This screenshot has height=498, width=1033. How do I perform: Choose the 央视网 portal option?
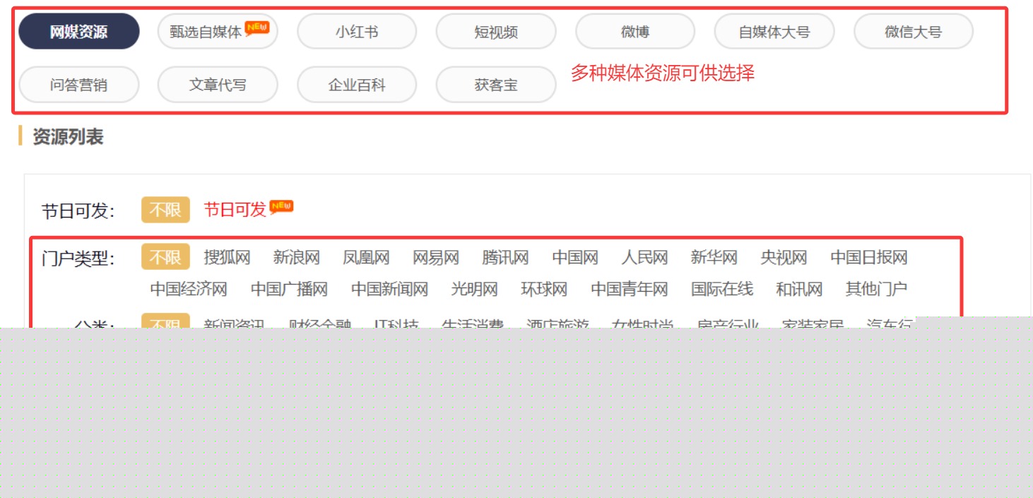784,257
